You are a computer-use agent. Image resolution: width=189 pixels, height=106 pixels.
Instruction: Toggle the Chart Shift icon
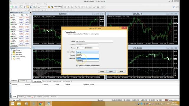[x=90, y=7]
